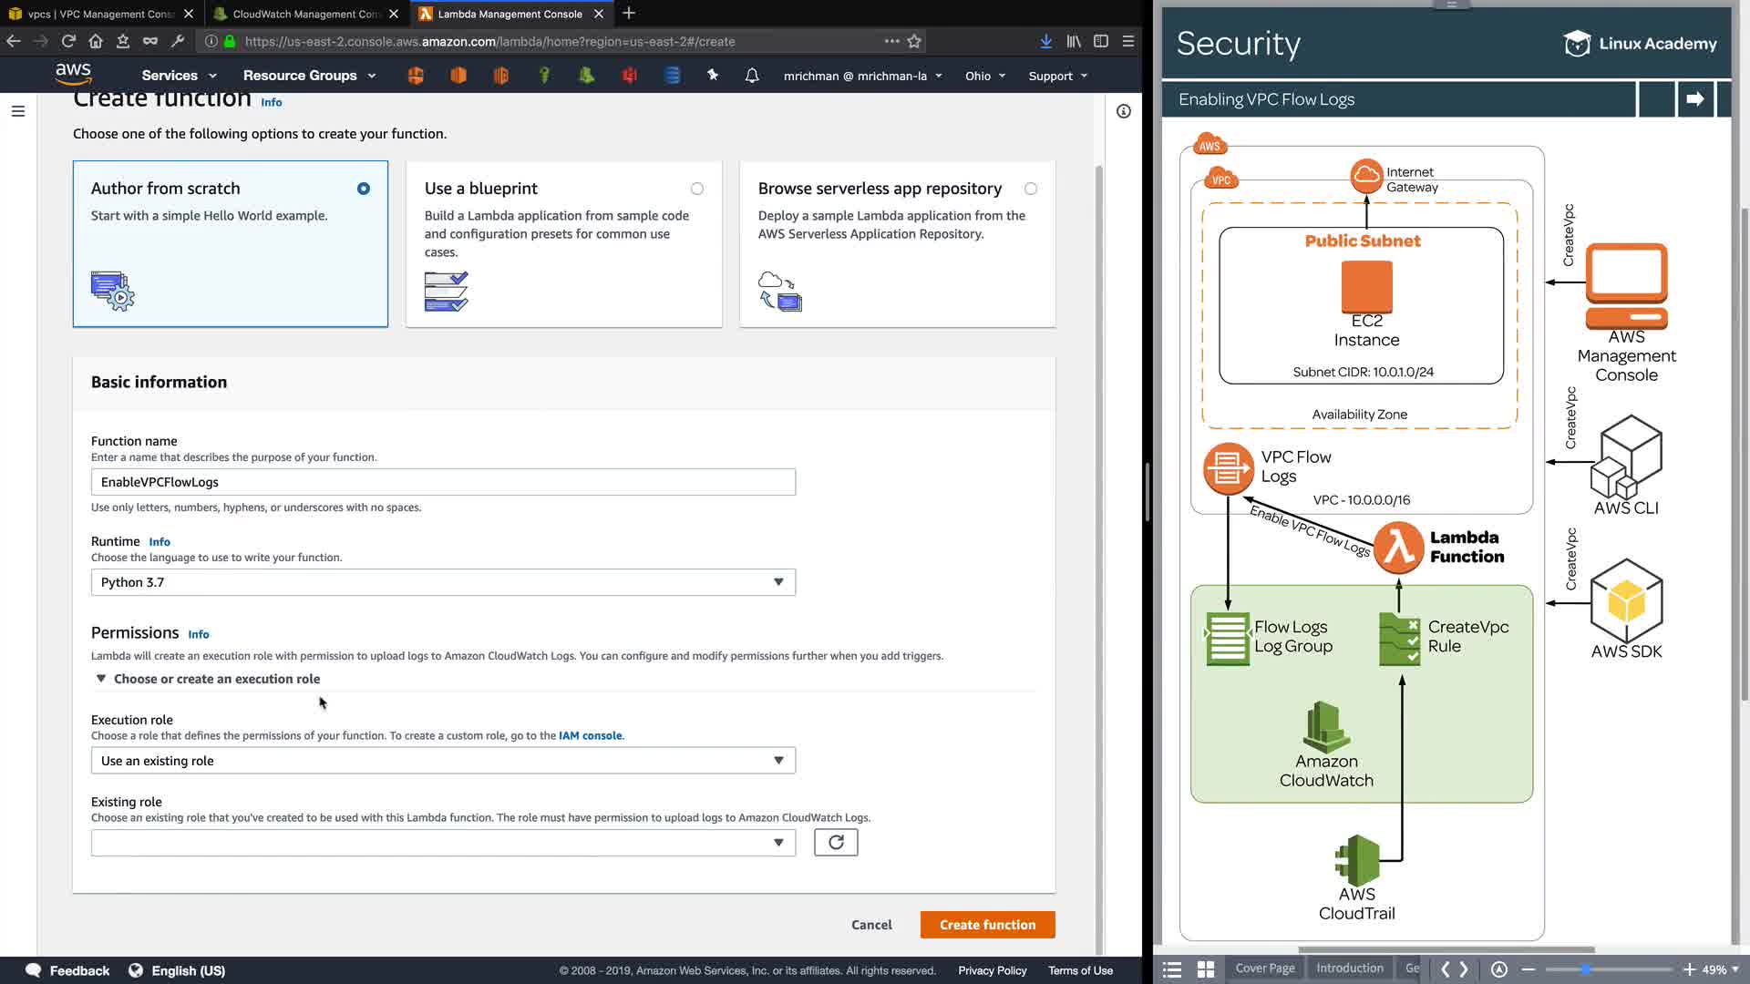The image size is (1750, 984).
Task: Click the next-slide arrow in Security header
Action: click(1694, 99)
